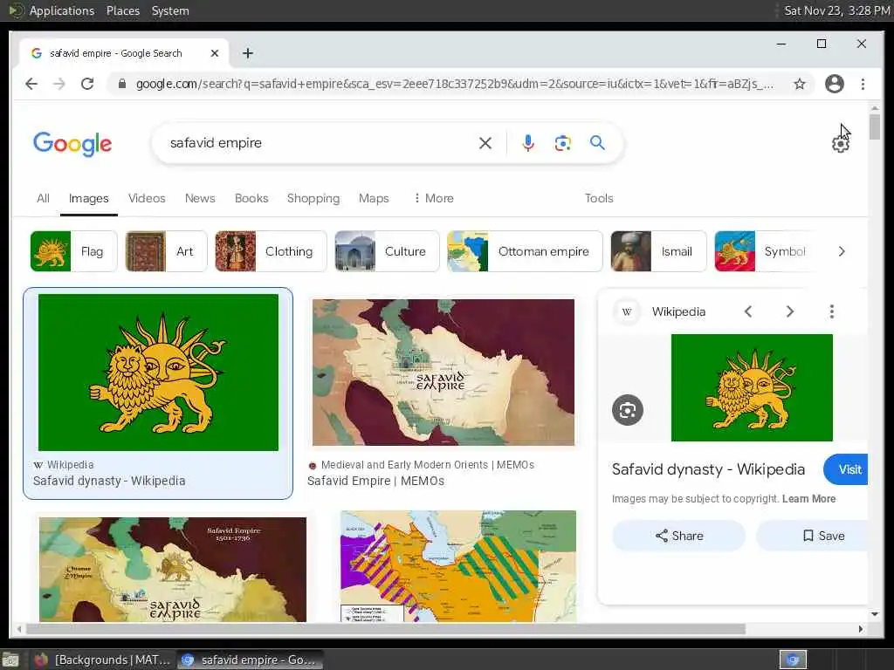Open the Safavid flag image result

coord(158,372)
